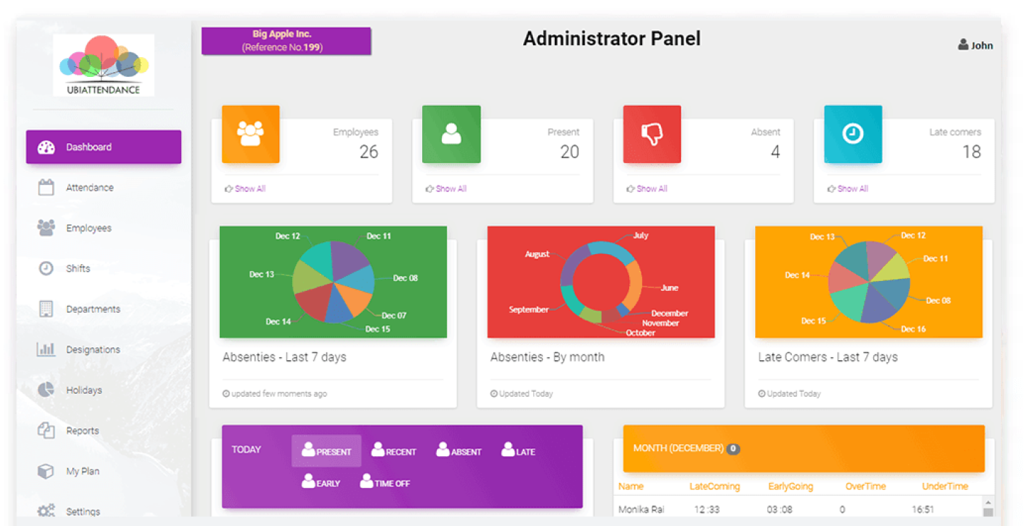Click the 12:33 LateComing cell

click(x=707, y=509)
